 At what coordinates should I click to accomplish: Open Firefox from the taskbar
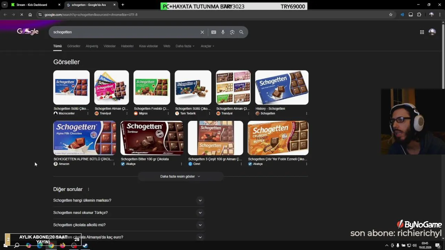click(x=63, y=245)
